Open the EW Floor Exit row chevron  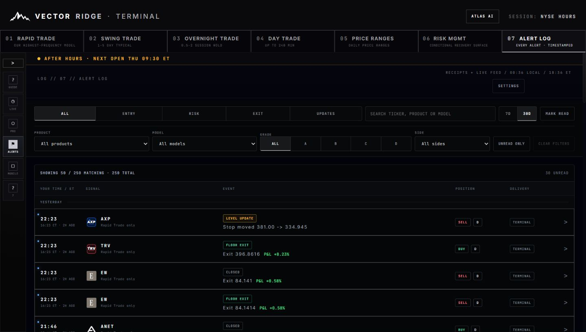566,303
